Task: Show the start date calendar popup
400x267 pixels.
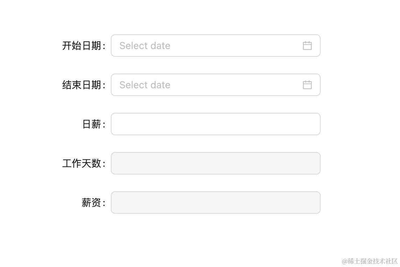Action: pos(210,46)
